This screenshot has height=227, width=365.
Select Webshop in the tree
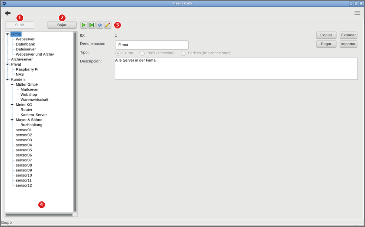(x=29, y=95)
